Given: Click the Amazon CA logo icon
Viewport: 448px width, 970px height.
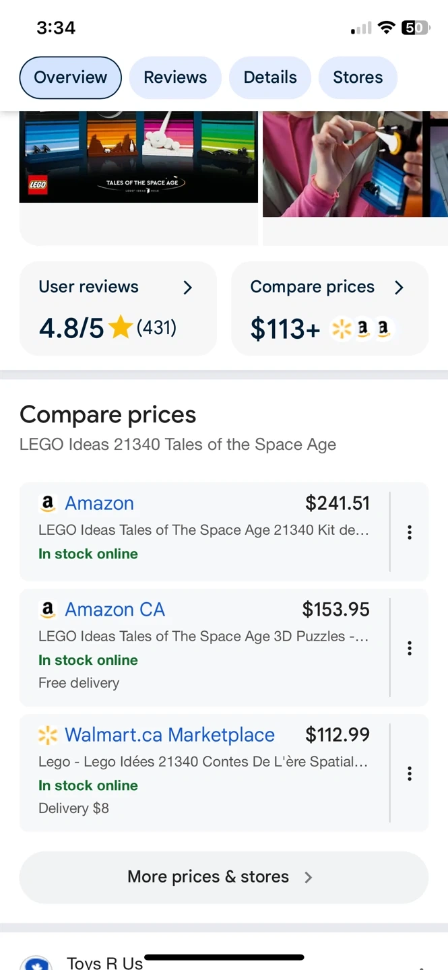Looking at the screenshot, I should [47, 610].
